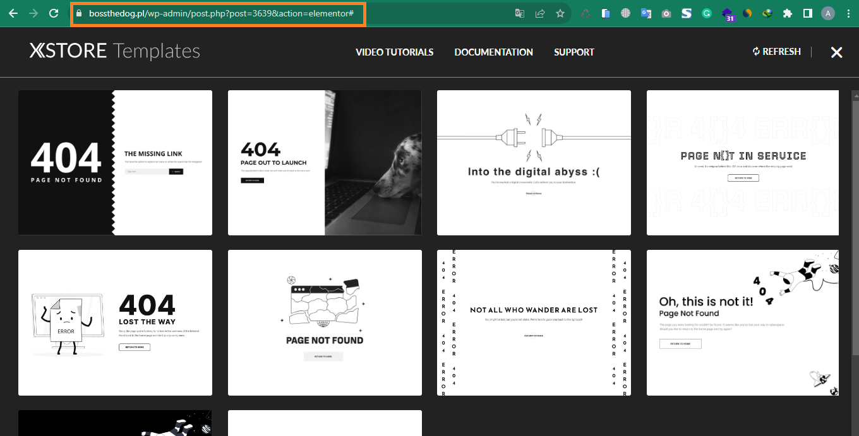This screenshot has width=859, height=436.
Task: Click the browser forward arrow
Action: (33, 13)
